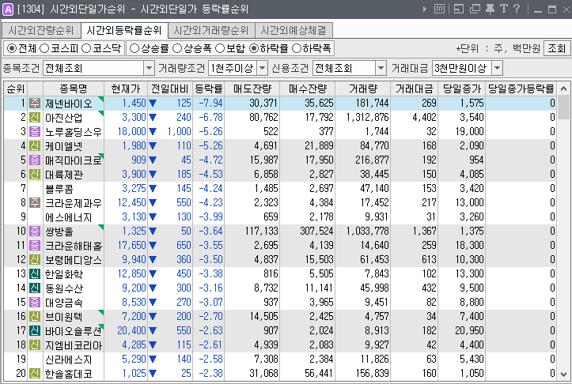Click the vertical scrollbar thumb
Viewport: 572px width, 384px height.
pos(563,107)
